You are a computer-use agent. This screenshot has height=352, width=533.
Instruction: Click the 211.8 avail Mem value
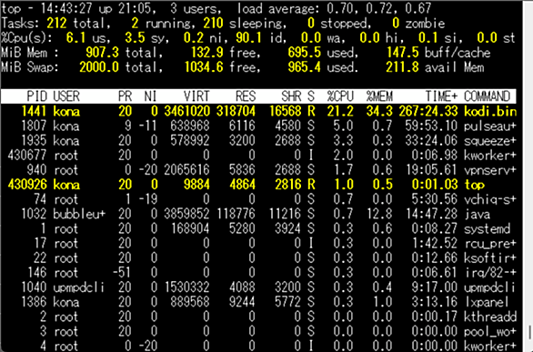pyautogui.click(x=402, y=67)
